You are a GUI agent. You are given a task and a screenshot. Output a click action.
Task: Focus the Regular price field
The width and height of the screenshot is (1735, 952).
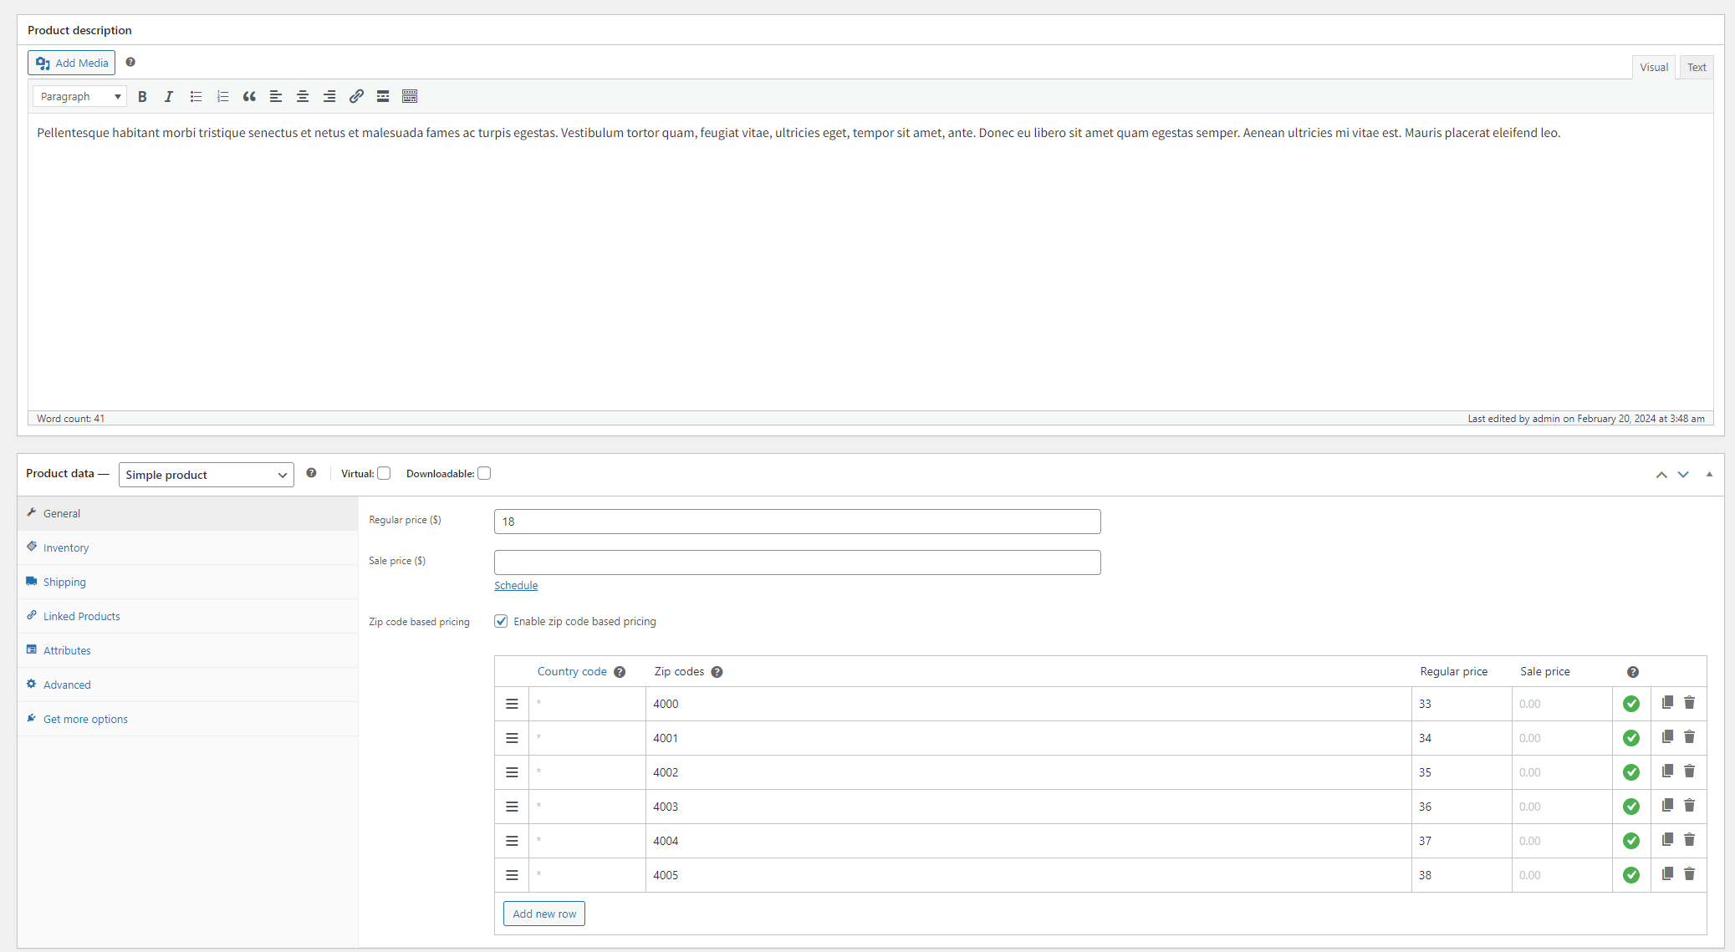coord(798,522)
